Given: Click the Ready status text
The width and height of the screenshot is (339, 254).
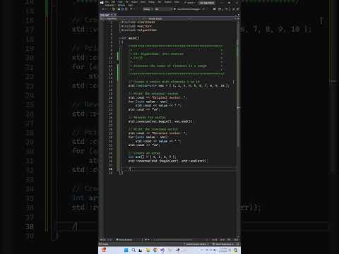Looking at the screenshot, I should pos(105,244).
